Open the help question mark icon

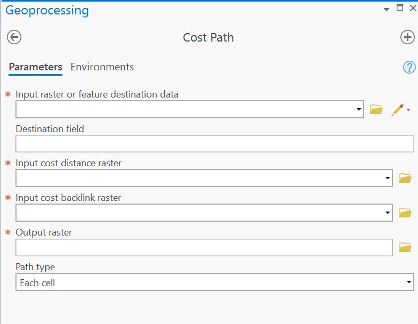pos(409,67)
